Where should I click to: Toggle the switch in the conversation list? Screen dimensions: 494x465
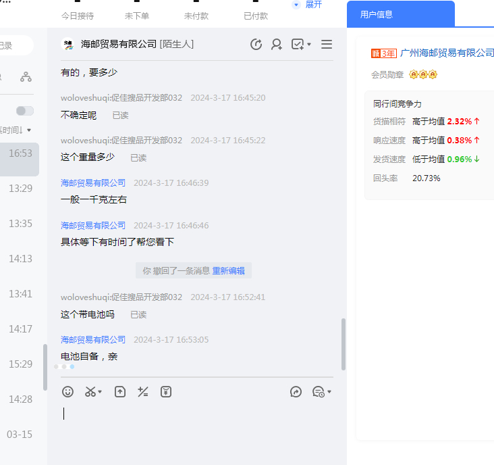(x=25, y=111)
